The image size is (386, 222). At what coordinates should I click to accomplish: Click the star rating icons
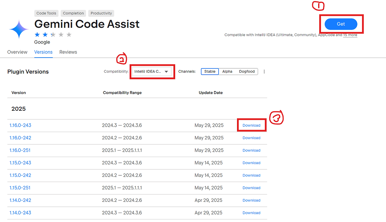(x=53, y=34)
